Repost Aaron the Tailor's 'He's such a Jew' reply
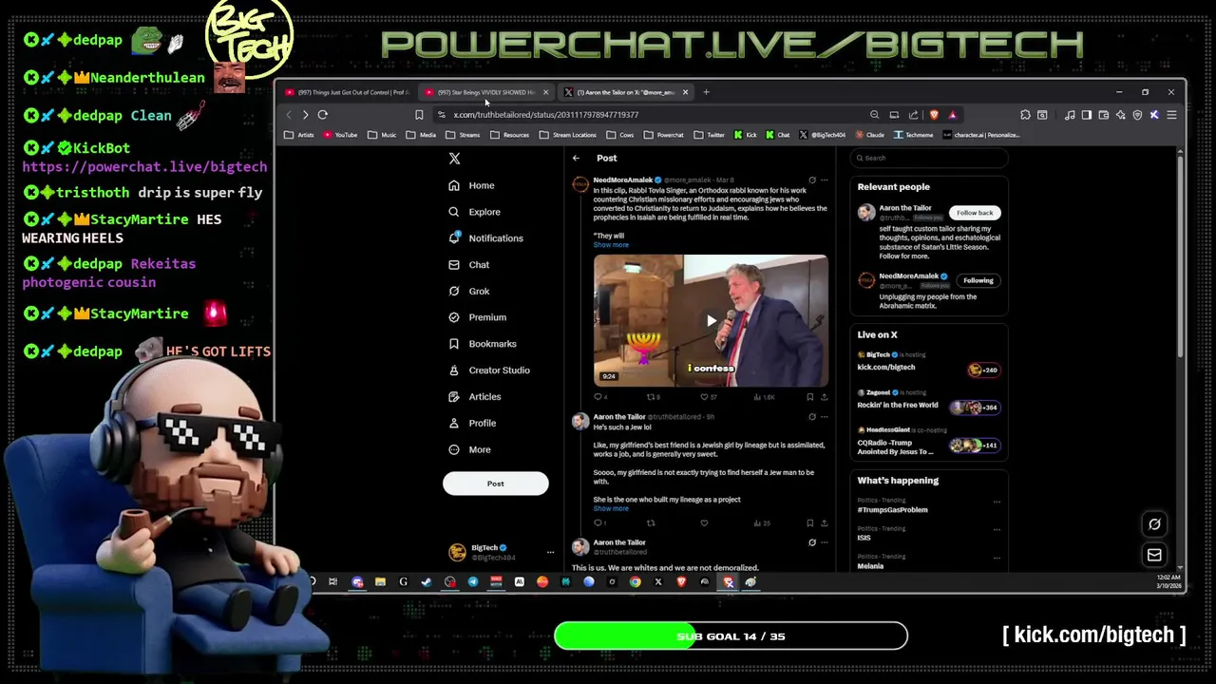The image size is (1216, 684). [651, 523]
